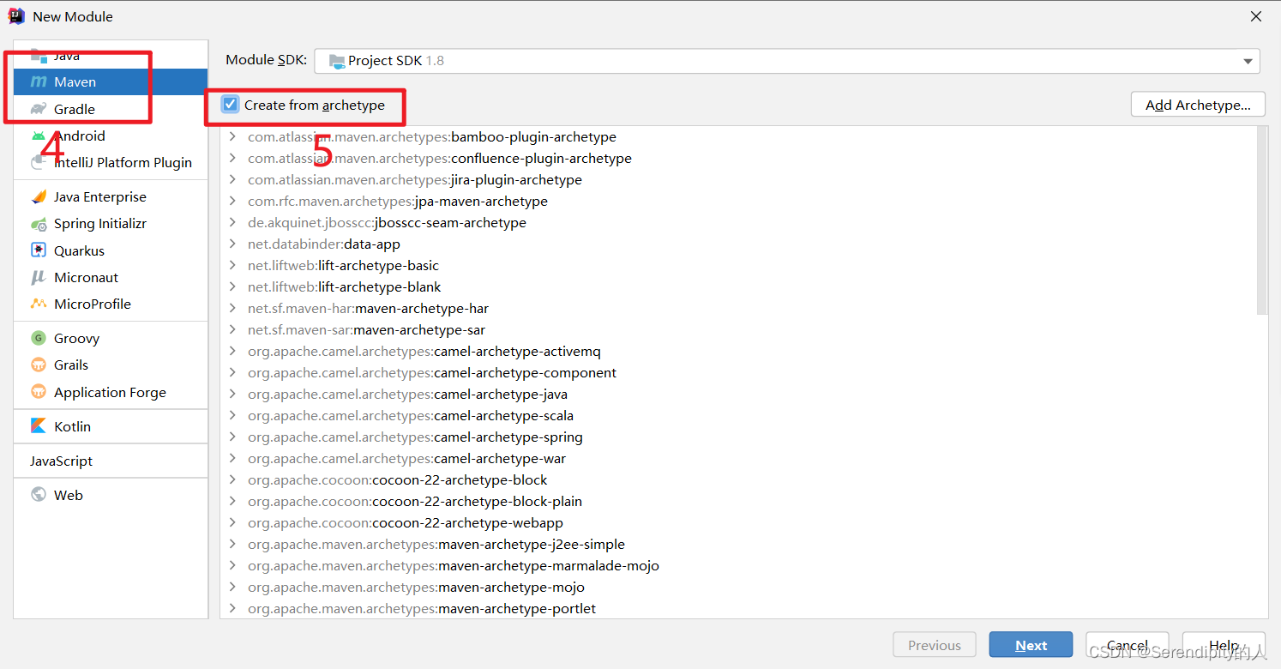Click the Maven icon in the sidebar
This screenshot has height=669, width=1281.
(39, 82)
